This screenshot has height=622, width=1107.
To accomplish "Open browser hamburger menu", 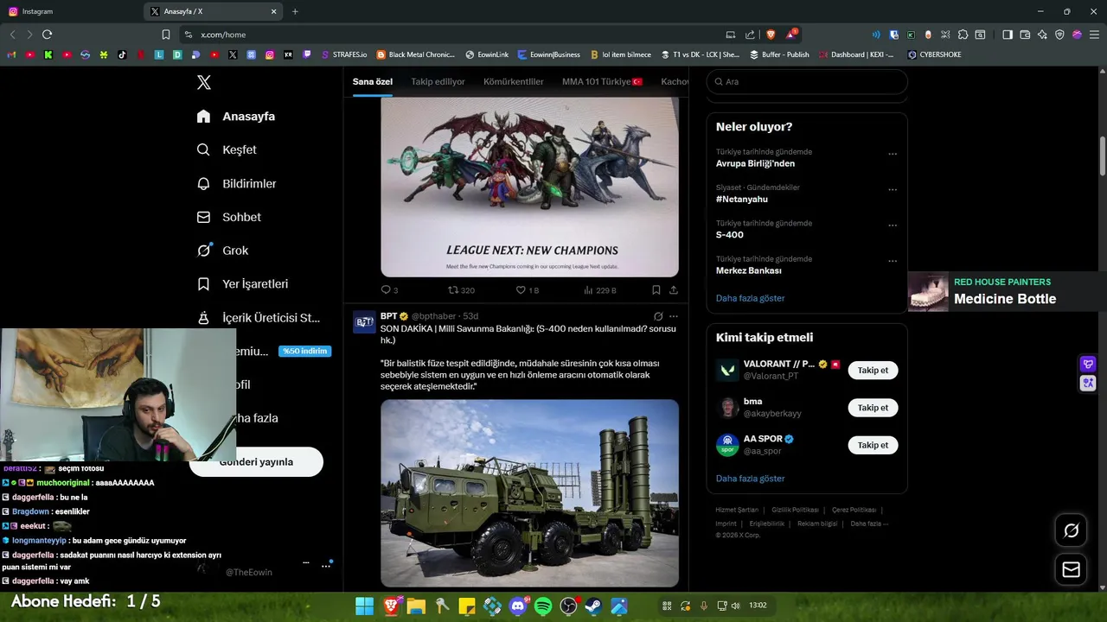I will 1094,35.
